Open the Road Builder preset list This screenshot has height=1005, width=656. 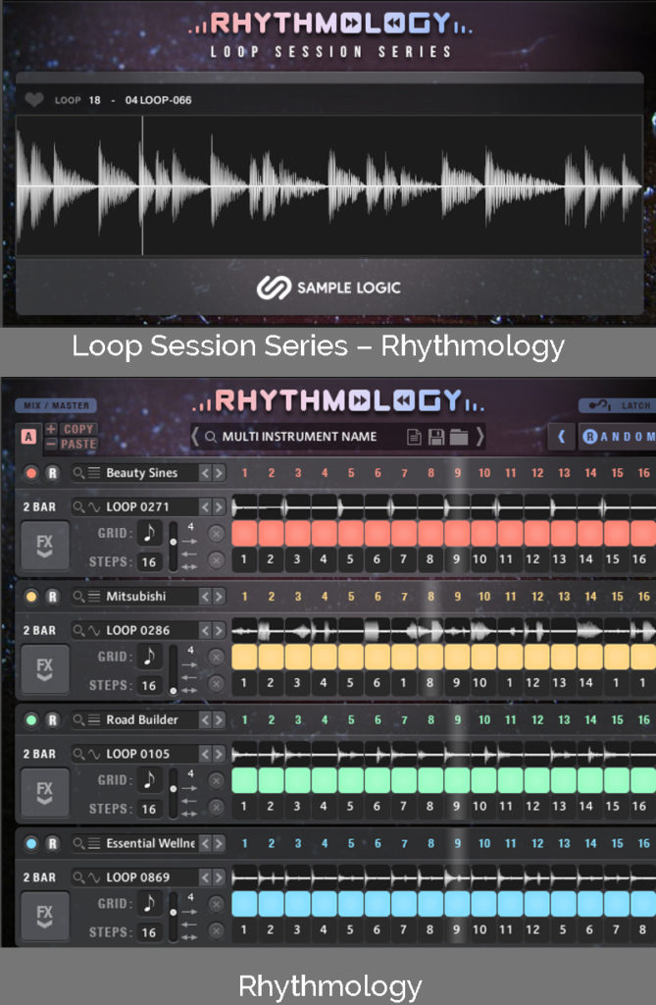click(x=94, y=719)
